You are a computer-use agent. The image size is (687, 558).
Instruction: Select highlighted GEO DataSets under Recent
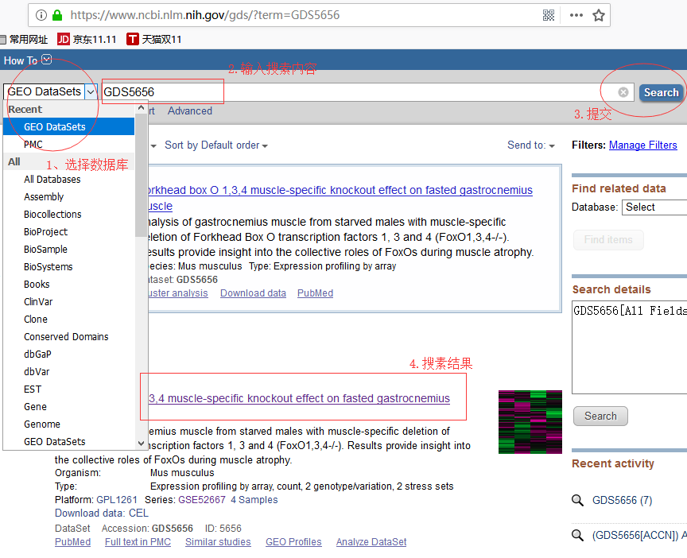69,126
